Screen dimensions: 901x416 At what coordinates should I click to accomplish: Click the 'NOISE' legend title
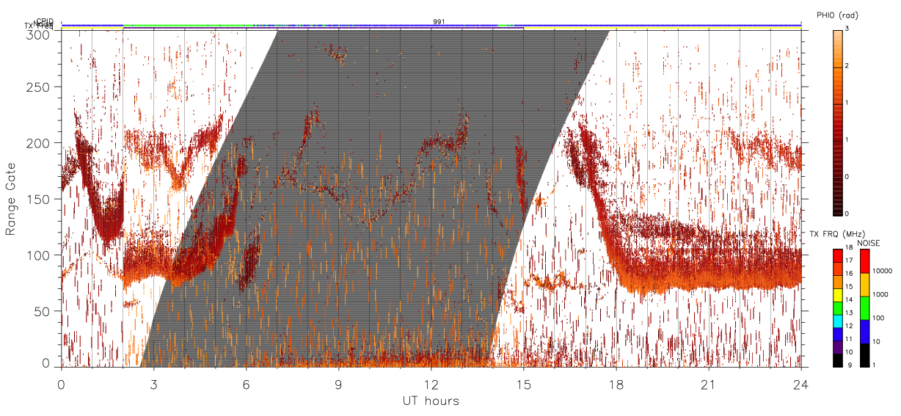(869, 243)
